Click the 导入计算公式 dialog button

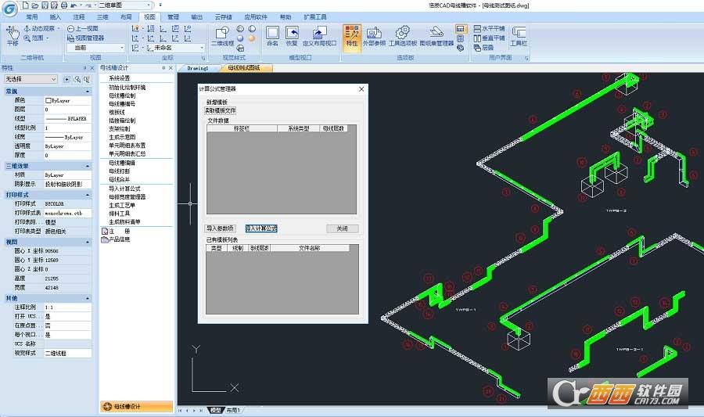click(x=261, y=228)
